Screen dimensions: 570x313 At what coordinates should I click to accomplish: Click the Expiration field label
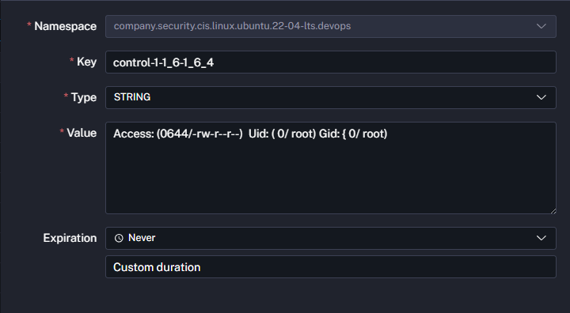[70, 238]
